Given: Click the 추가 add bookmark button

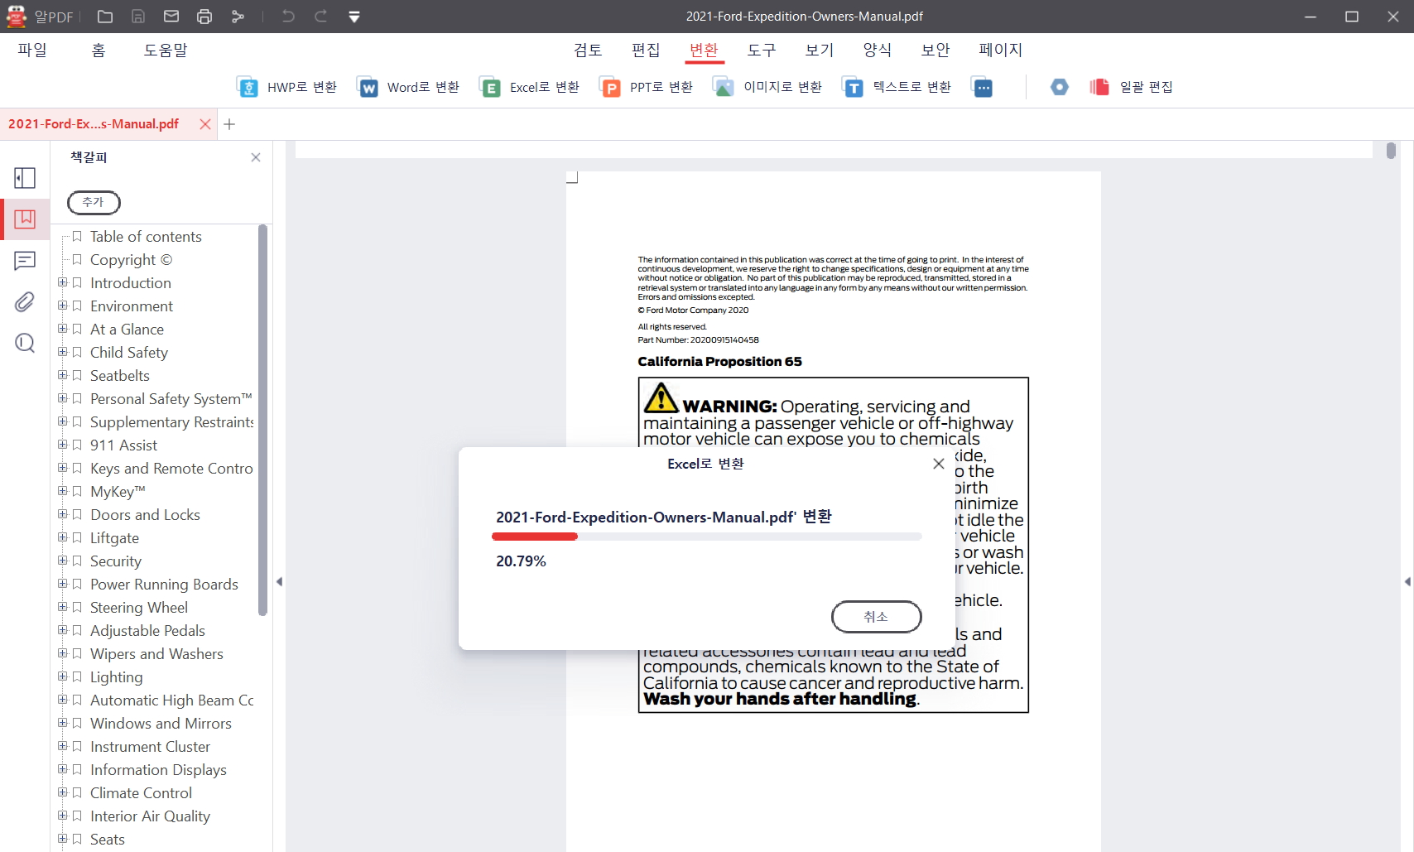Looking at the screenshot, I should tap(94, 202).
